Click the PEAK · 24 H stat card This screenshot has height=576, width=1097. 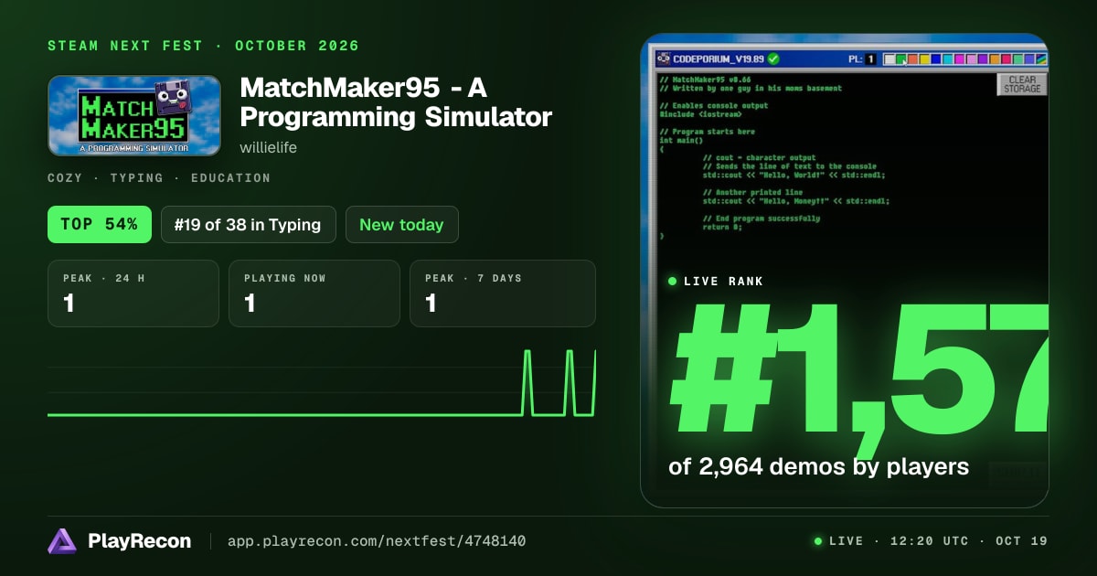click(133, 293)
